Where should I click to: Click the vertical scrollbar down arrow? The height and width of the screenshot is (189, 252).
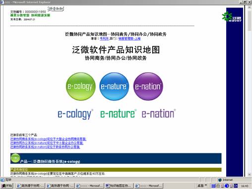(x=250, y=175)
